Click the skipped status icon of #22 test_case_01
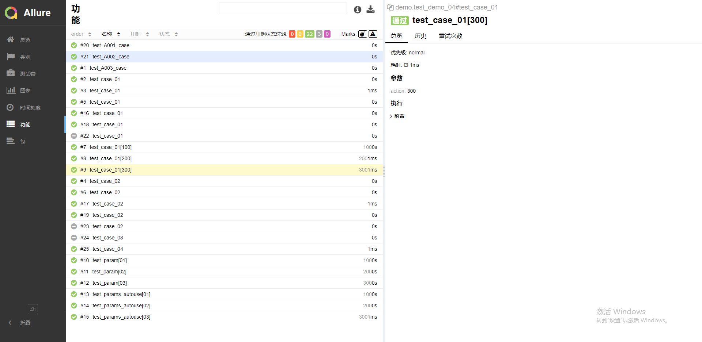Viewport: 702px width, 342px height. point(74,136)
